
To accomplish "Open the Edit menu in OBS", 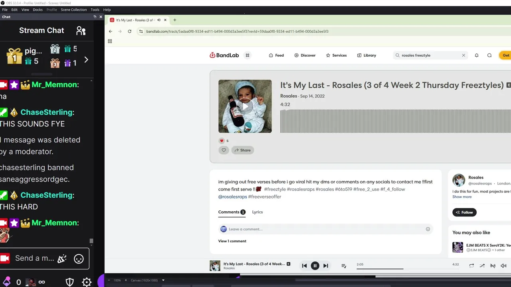I will click(x=14, y=10).
